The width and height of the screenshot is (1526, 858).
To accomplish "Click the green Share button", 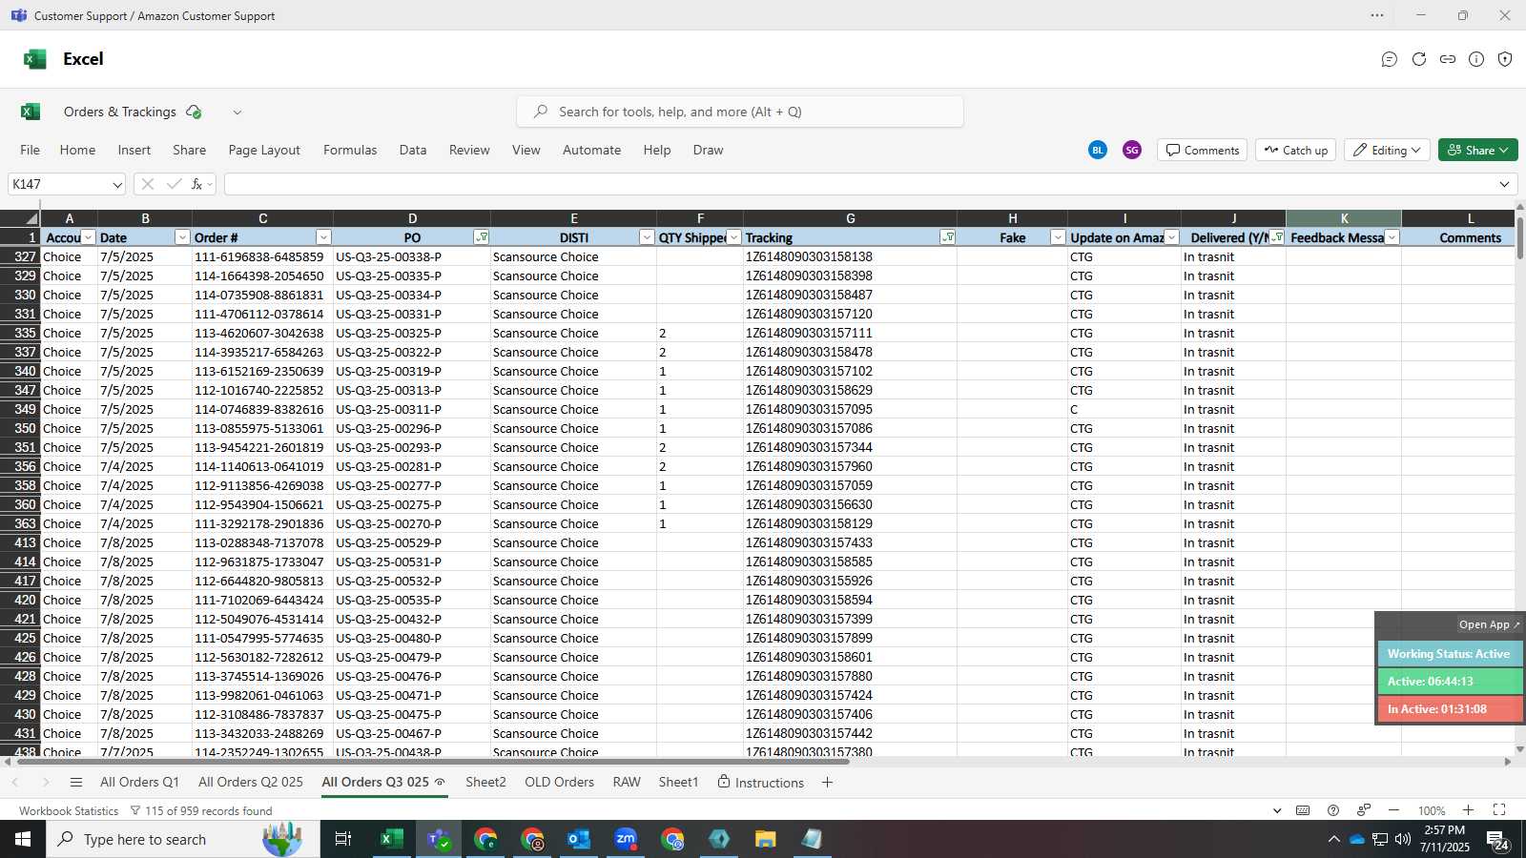I will point(1477,150).
